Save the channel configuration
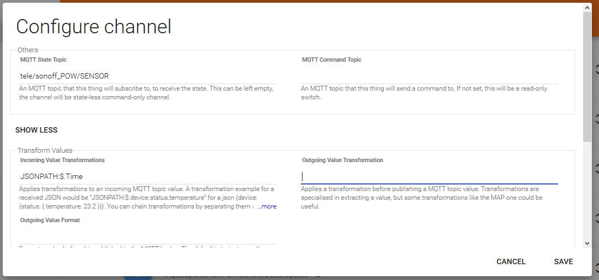The height and width of the screenshot is (280, 599). [563, 261]
